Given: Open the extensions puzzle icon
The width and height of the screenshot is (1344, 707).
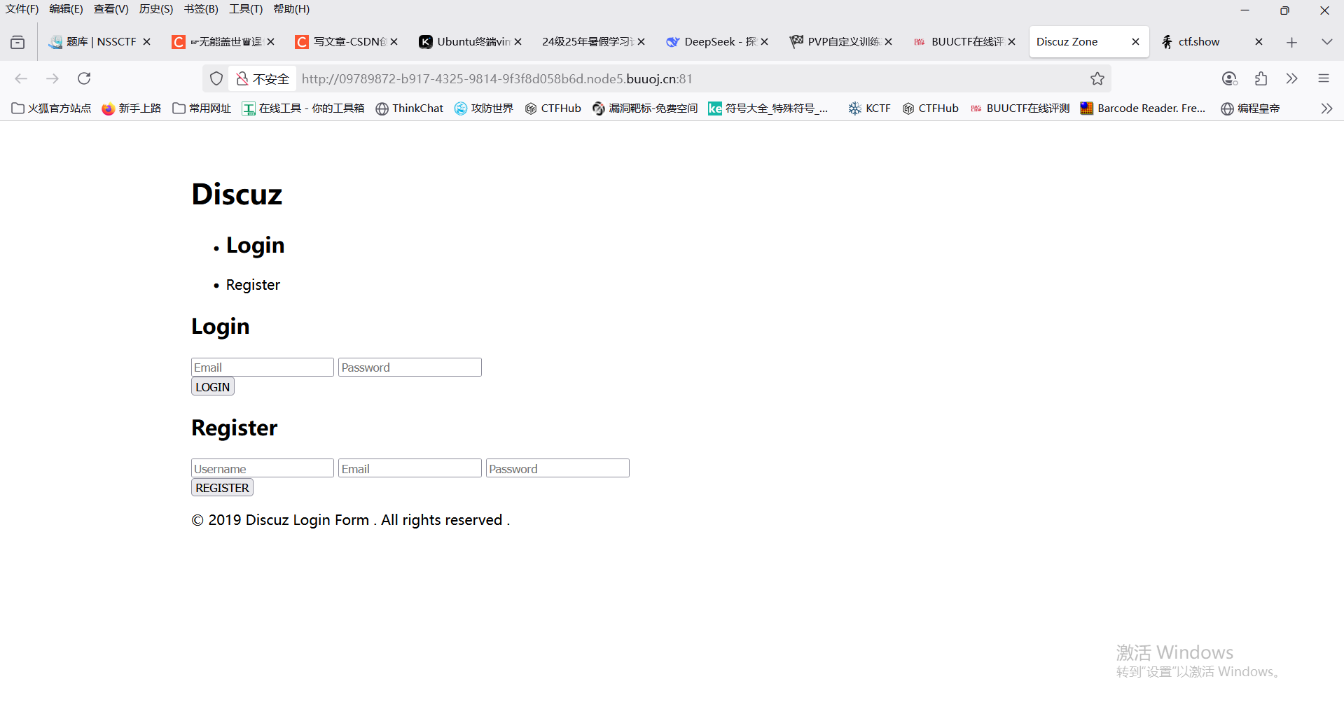Looking at the screenshot, I should (1261, 78).
